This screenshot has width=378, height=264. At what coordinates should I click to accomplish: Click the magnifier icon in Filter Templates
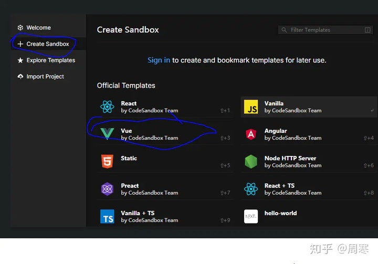click(x=284, y=30)
